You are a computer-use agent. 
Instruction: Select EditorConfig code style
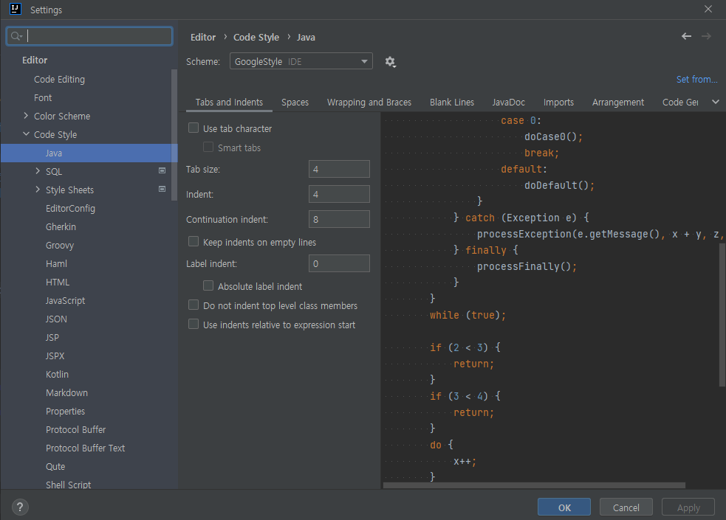tap(70, 209)
